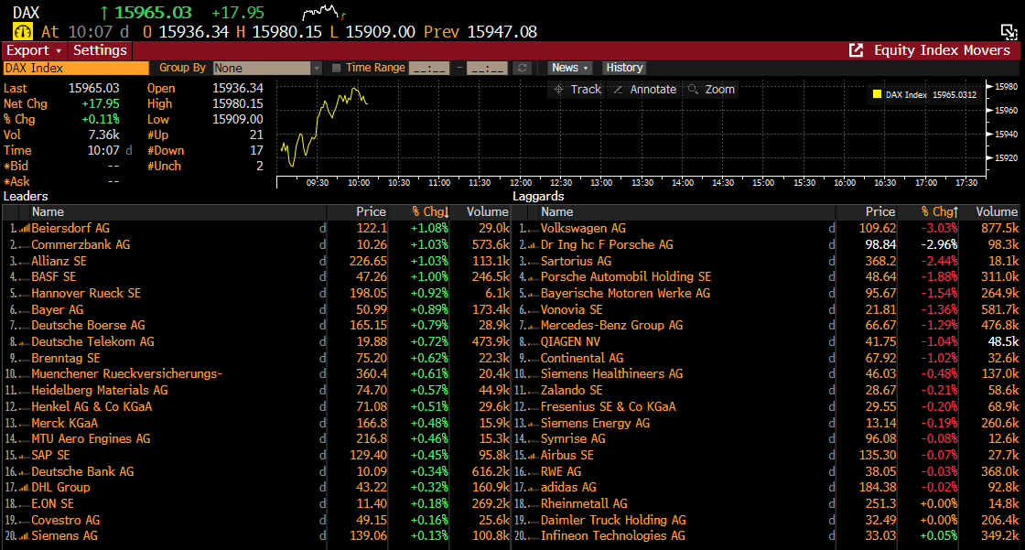Click the corner window icon at top right

coord(1009,31)
